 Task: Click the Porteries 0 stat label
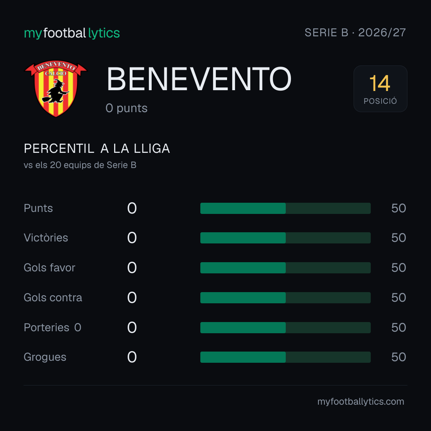click(x=53, y=328)
